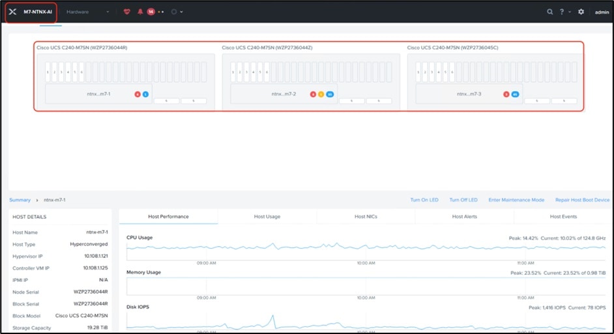Click second network port of ntnx...m7-3

click(564, 101)
